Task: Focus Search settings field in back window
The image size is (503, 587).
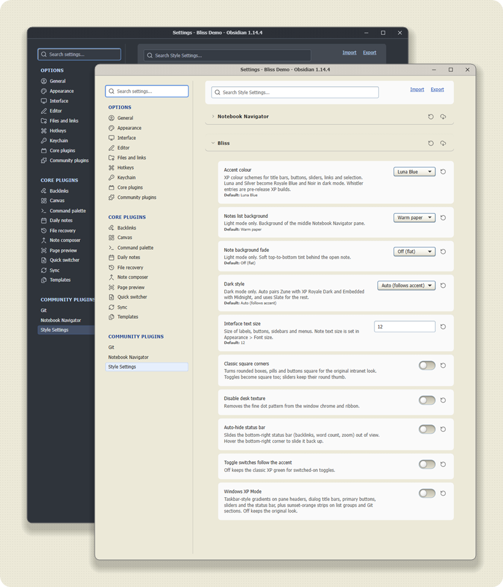Action: point(79,54)
